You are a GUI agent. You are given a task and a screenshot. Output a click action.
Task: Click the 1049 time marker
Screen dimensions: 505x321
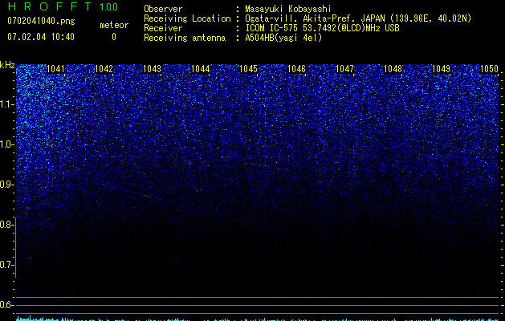[441, 69]
